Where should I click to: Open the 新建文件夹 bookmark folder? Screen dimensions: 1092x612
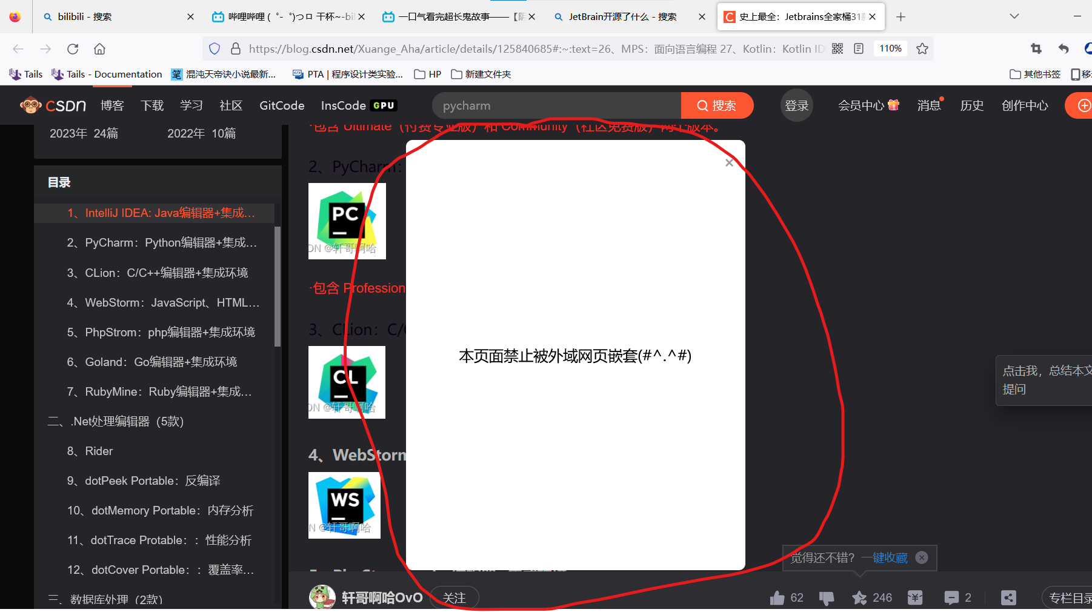[481, 74]
